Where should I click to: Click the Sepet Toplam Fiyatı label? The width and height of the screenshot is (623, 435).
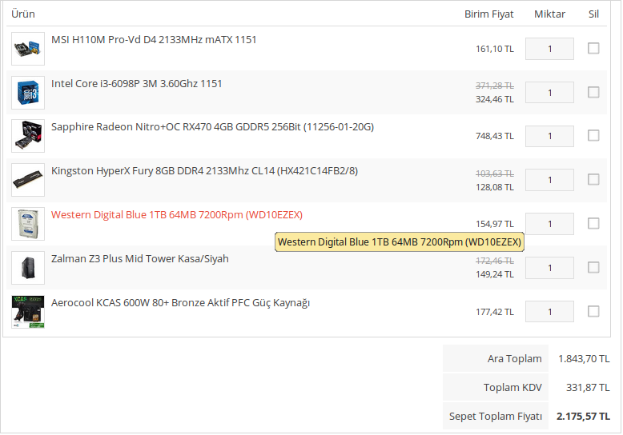(496, 417)
